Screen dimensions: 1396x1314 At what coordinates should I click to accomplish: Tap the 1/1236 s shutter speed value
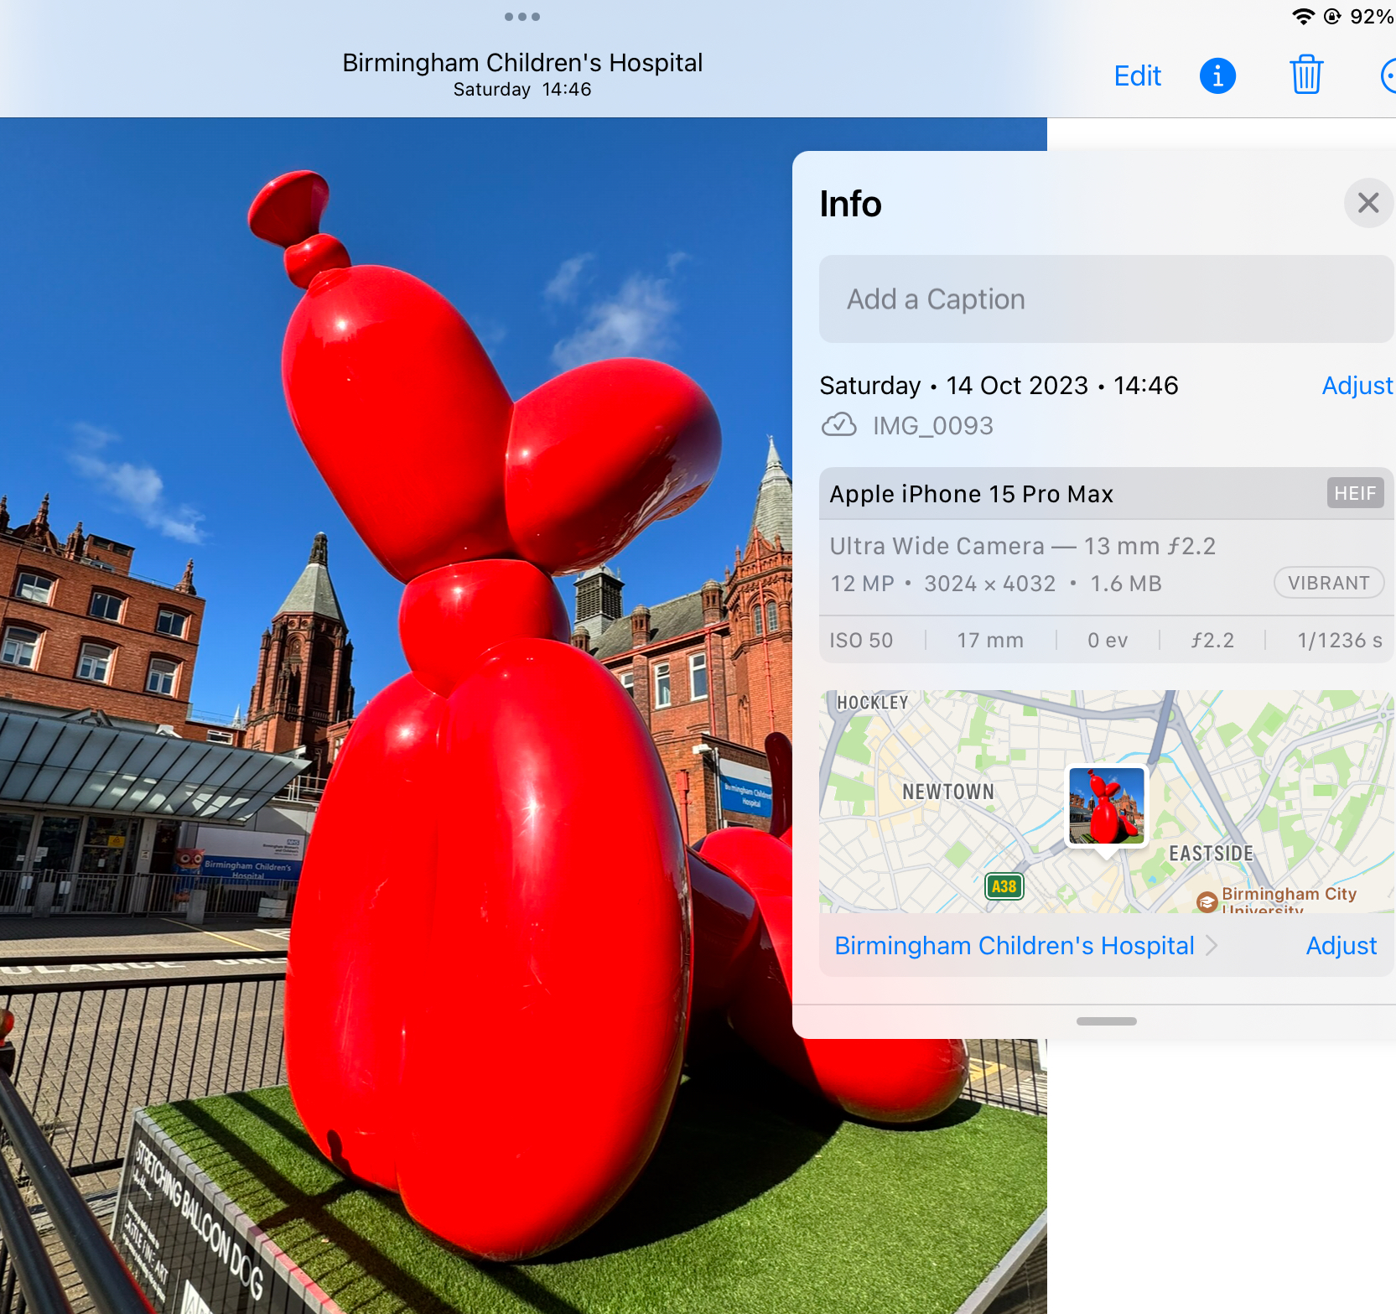click(1340, 641)
